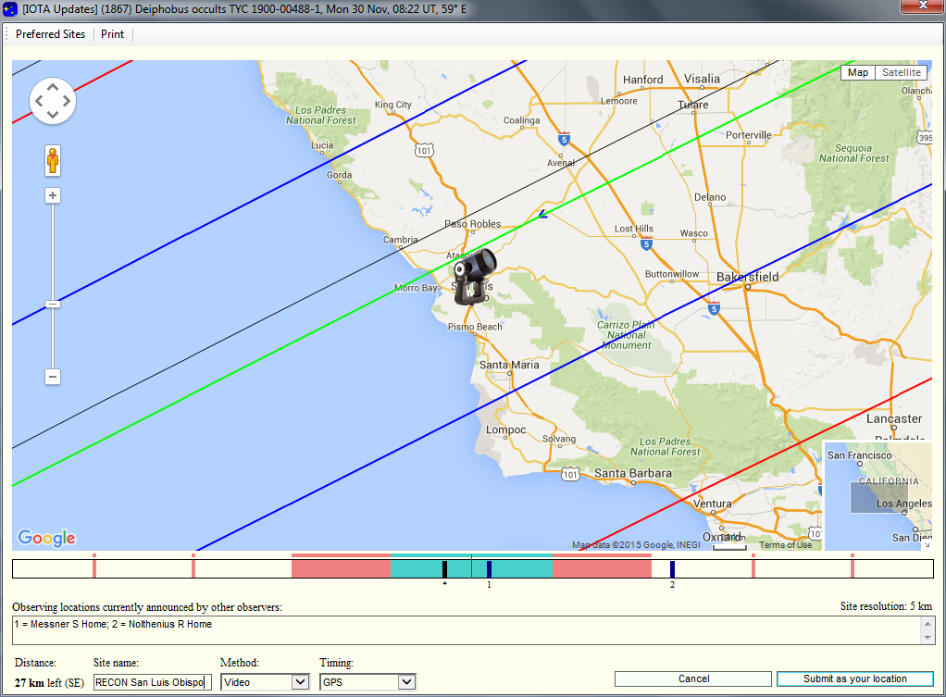
Task: Click the Santa Maria city label
Action: click(x=509, y=365)
